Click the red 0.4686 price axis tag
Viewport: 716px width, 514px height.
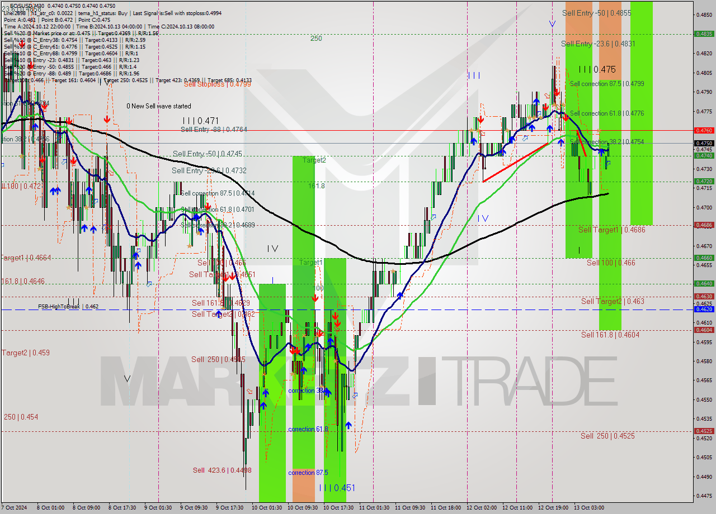click(x=704, y=225)
